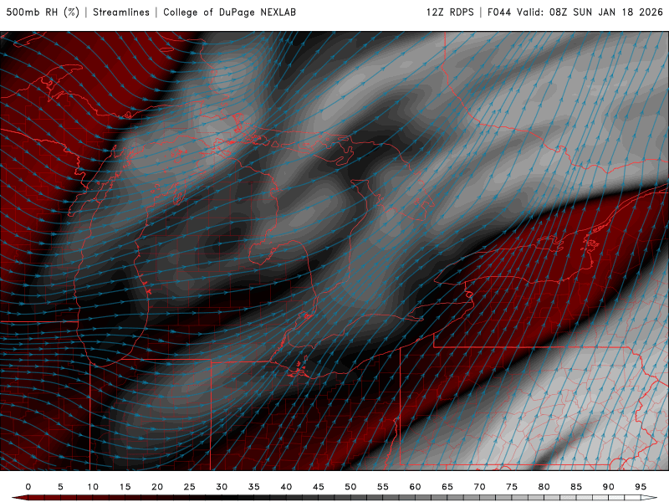Click the '65' value on color scale
The width and height of the screenshot is (669, 502).
(x=447, y=487)
